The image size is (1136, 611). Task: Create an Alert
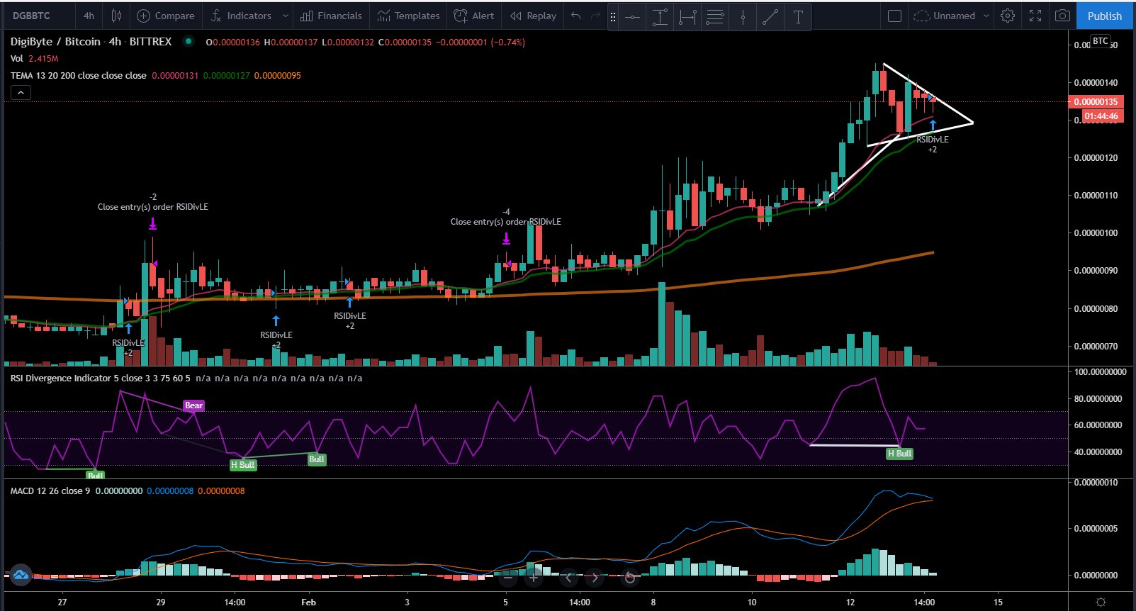pos(474,16)
